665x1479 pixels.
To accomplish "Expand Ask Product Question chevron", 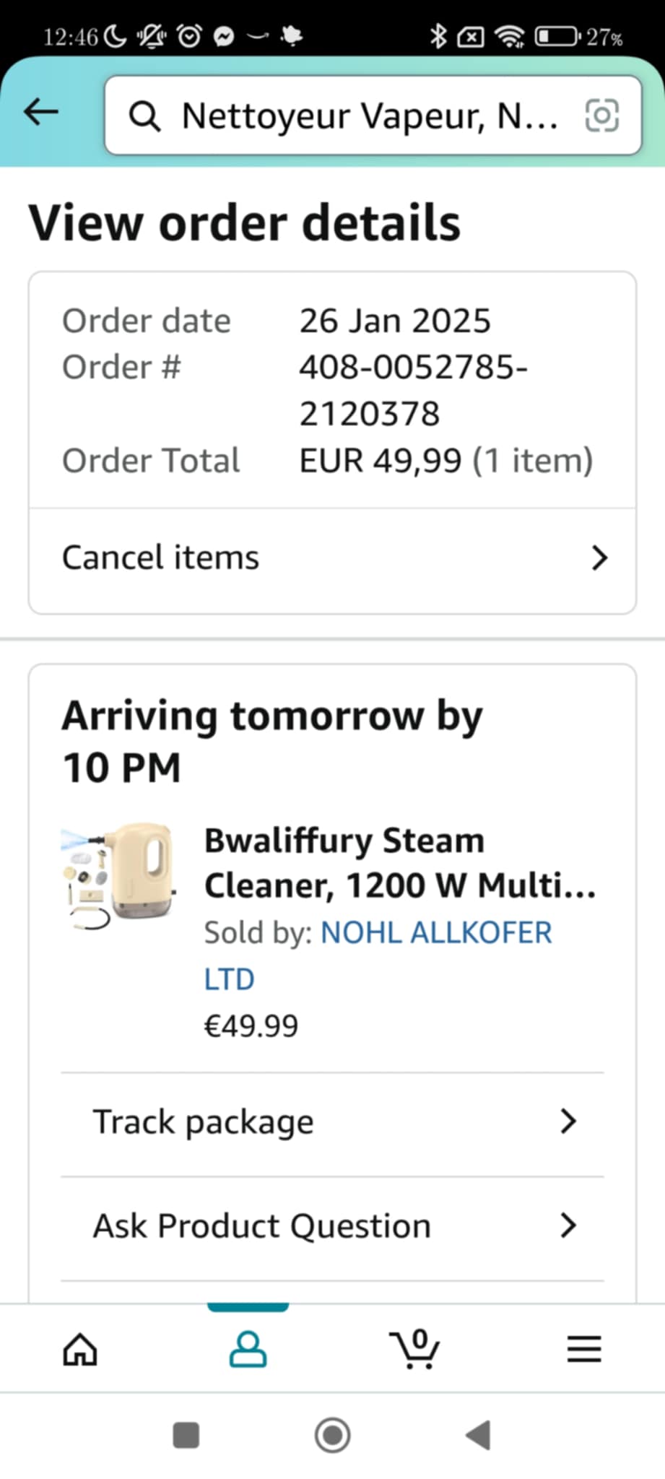I will coord(569,1226).
